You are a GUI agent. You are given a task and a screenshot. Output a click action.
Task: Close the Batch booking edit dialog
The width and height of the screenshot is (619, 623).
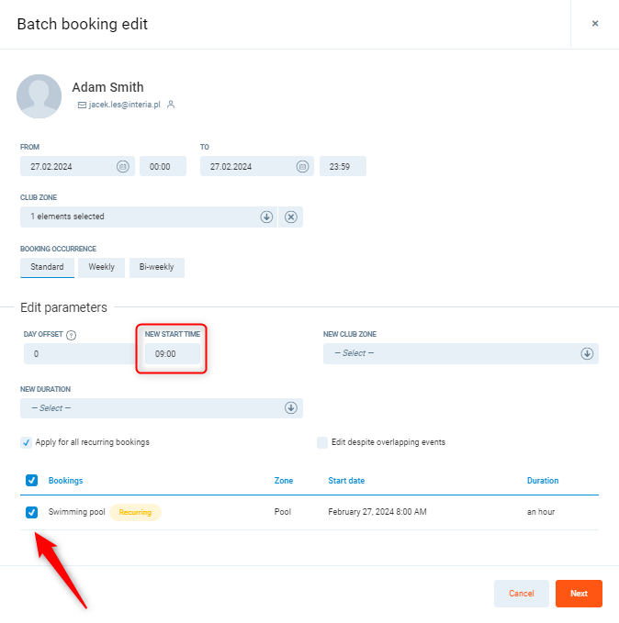tap(594, 24)
